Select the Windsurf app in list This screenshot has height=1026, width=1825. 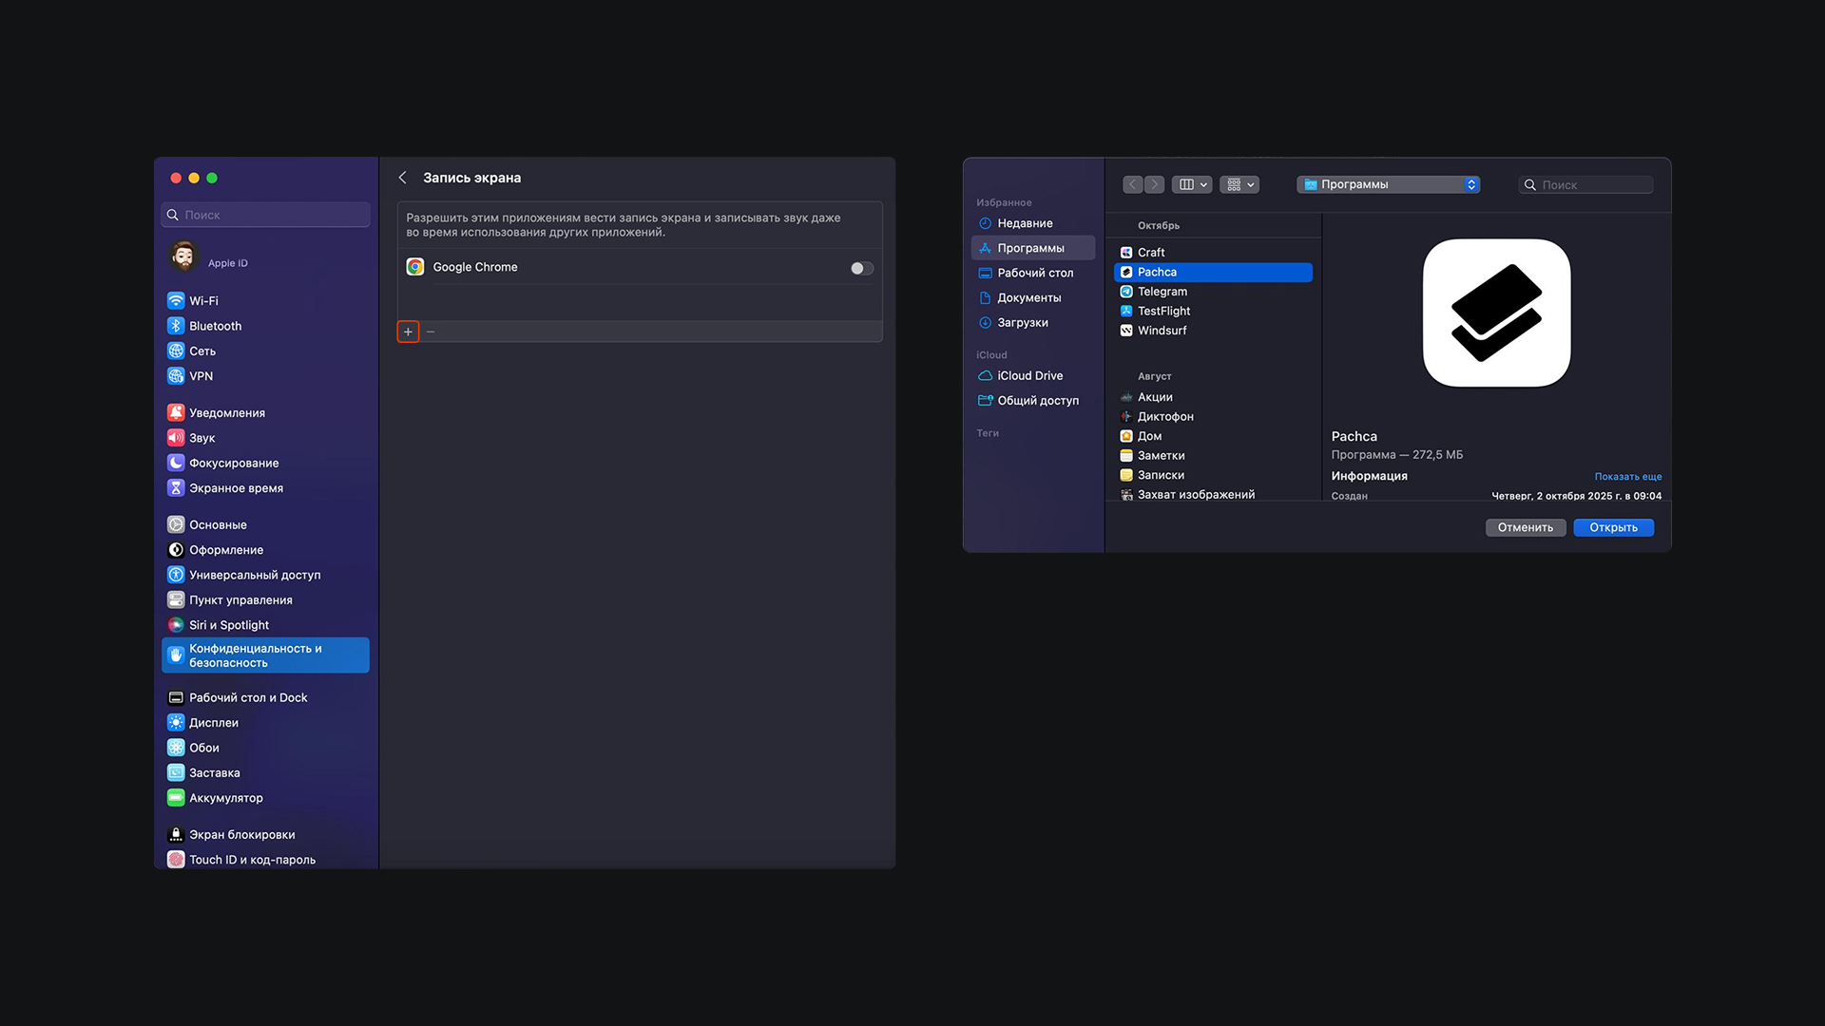pos(1162,331)
